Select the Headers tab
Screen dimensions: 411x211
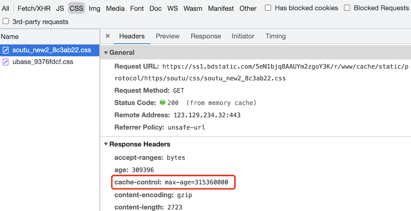132,36
